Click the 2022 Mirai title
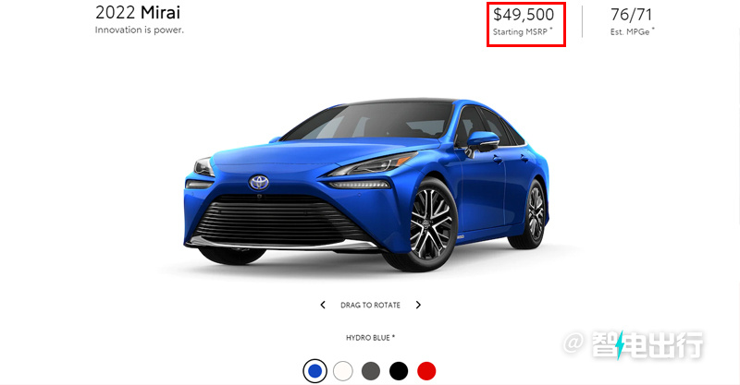Viewport: 740px width, 385px height. pos(137,13)
